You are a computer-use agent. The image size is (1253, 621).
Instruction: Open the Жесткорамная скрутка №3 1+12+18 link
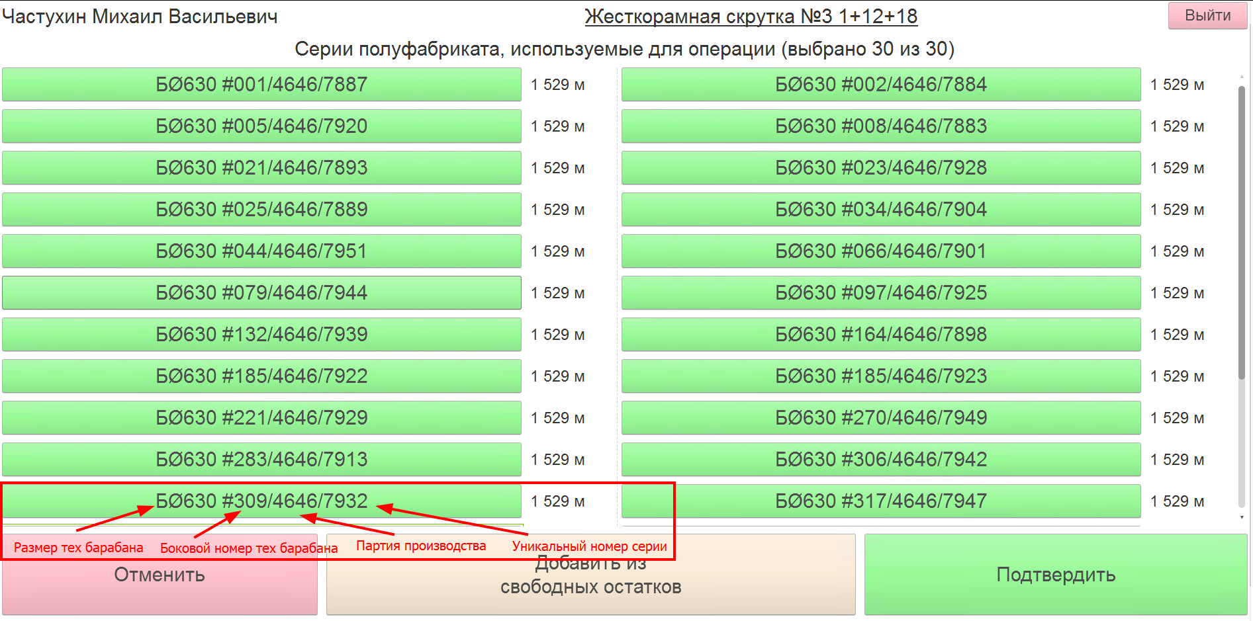pyautogui.click(x=751, y=16)
